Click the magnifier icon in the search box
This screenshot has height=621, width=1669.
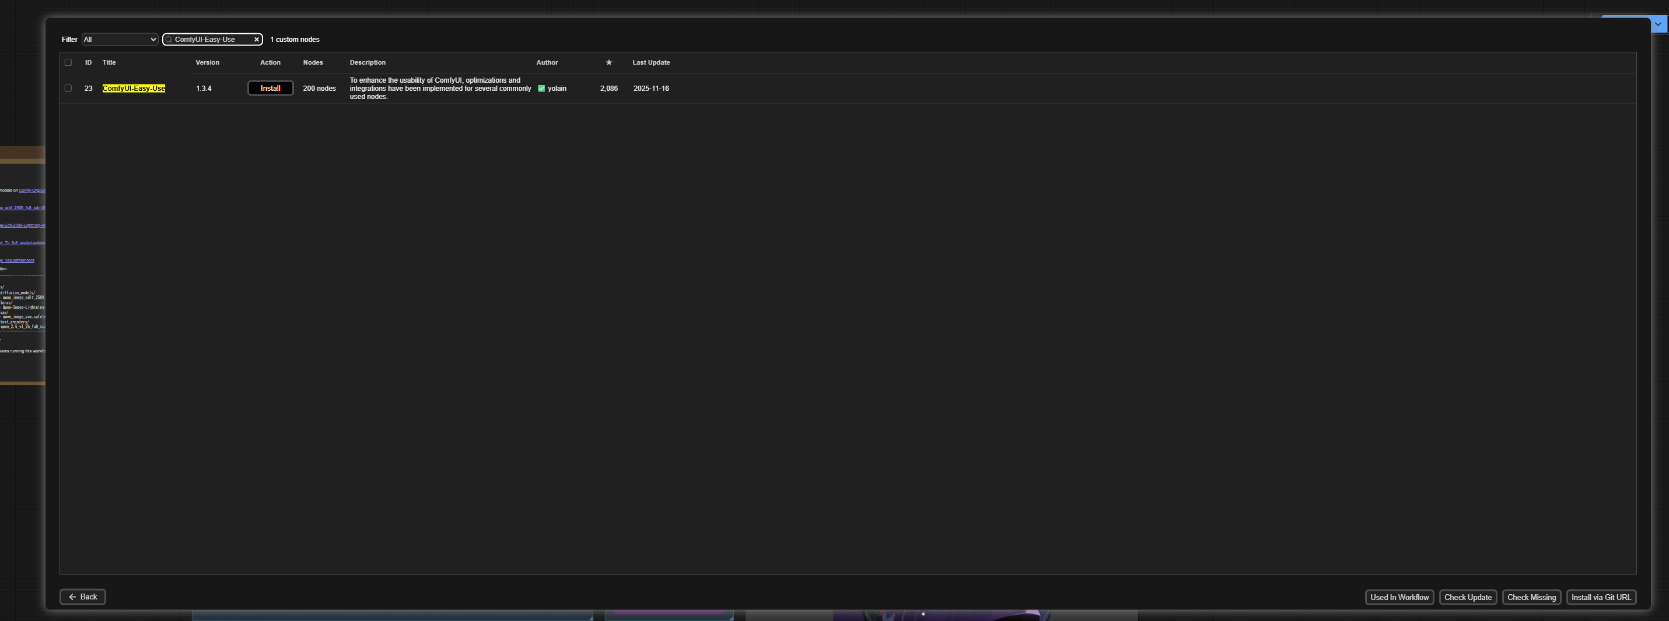click(169, 40)
